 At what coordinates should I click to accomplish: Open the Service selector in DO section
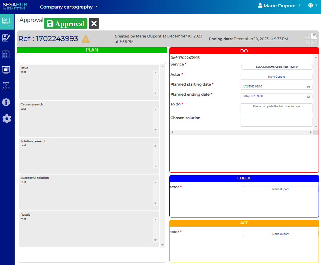coord(277,67)
